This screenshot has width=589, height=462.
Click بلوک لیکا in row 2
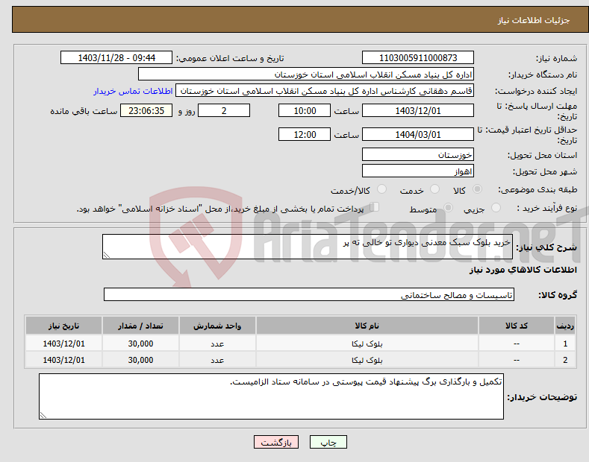[367, 360]
